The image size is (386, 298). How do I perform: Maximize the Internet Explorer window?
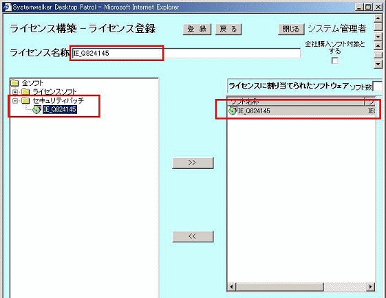coord(368,7)
